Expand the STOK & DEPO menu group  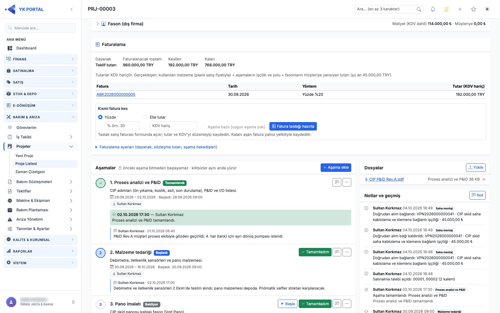41,94
